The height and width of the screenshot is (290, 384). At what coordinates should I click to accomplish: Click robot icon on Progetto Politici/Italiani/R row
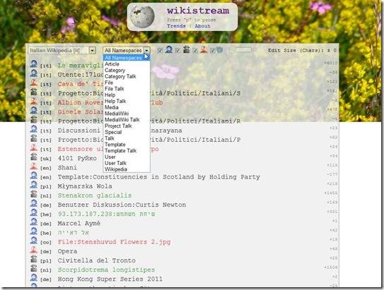coord(33,120)
